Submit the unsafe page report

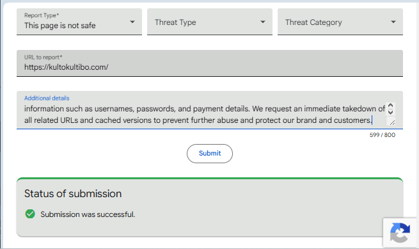point(210,154)
